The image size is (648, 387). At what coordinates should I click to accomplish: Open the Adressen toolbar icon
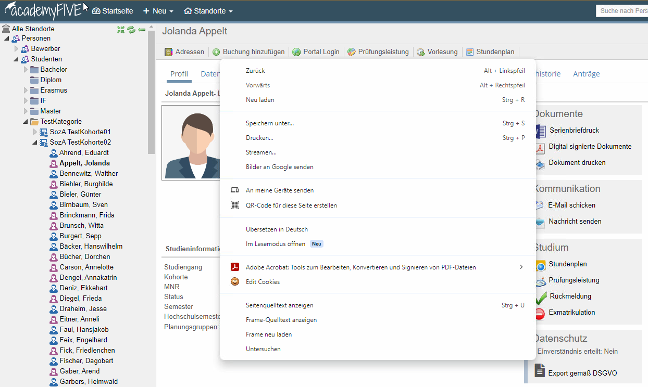pyautogui.click(x=169, y=52)
